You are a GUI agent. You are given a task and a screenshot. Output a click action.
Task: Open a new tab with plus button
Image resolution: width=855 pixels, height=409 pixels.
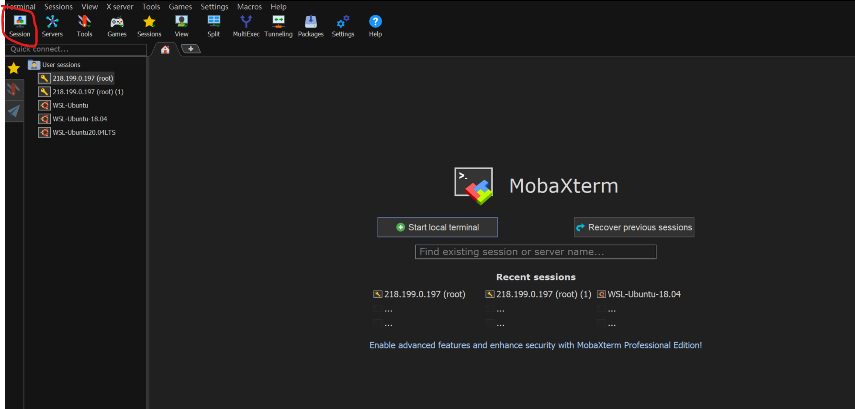[191, 49]
